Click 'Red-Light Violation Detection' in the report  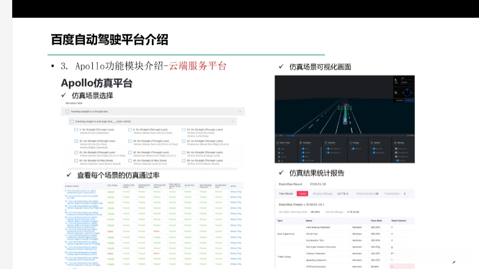321,247
